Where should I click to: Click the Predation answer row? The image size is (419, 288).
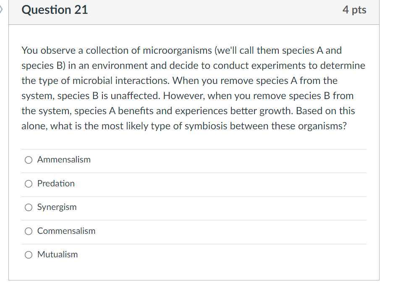pyautogui.click(x=193, y=183)
